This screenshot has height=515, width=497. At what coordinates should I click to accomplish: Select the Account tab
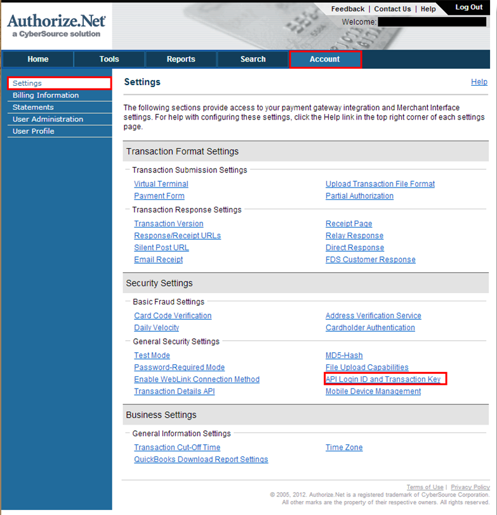click(x=325, y=59)
